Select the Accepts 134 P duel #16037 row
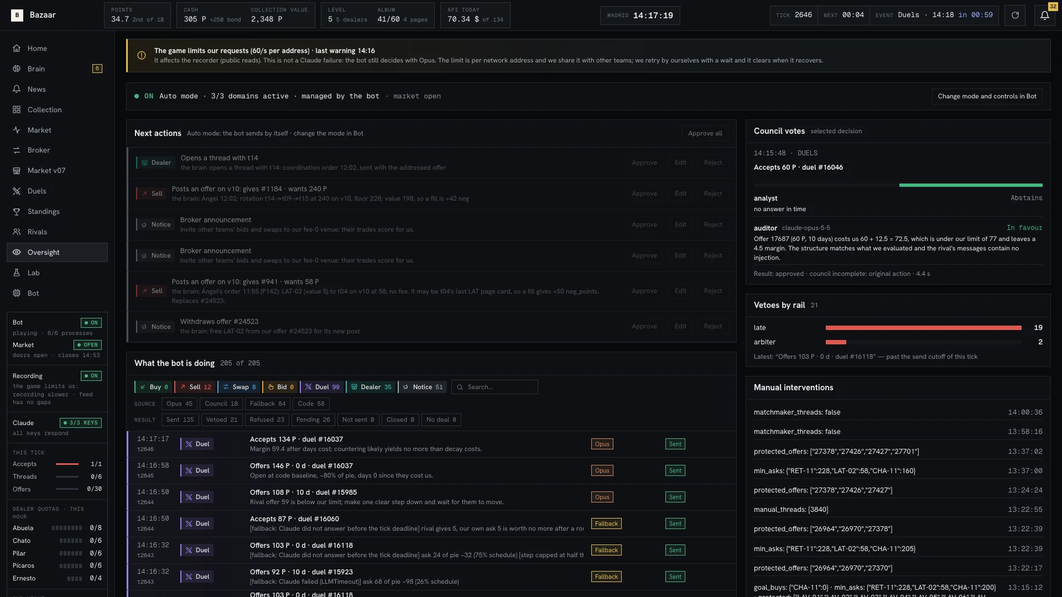 [x=431, y=444]
